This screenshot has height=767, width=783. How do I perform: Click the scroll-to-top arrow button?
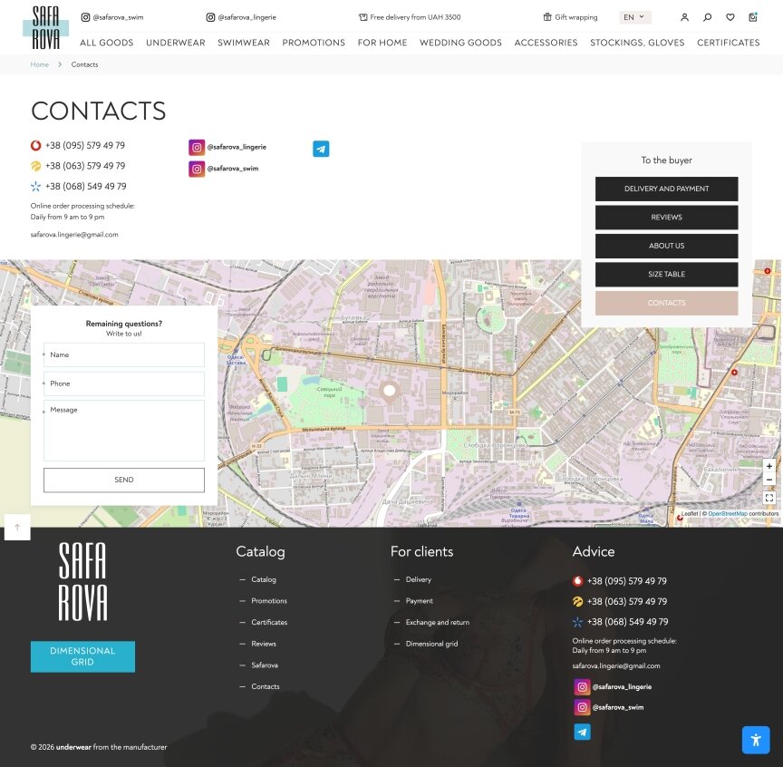17,527
